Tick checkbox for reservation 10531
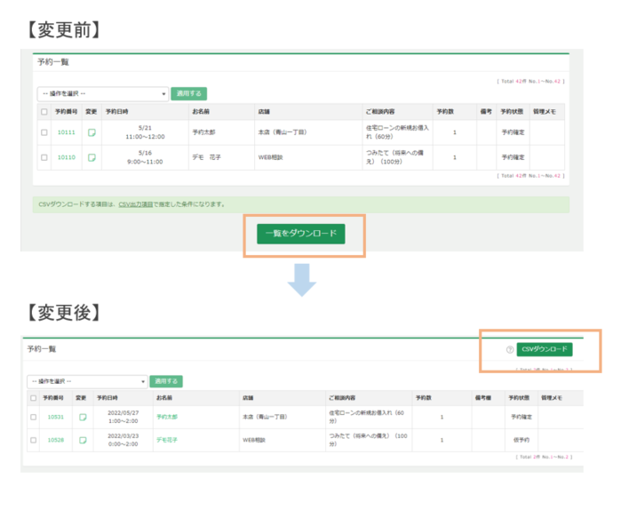The height and width of the screenshot is (510, 621). [33, 417]
